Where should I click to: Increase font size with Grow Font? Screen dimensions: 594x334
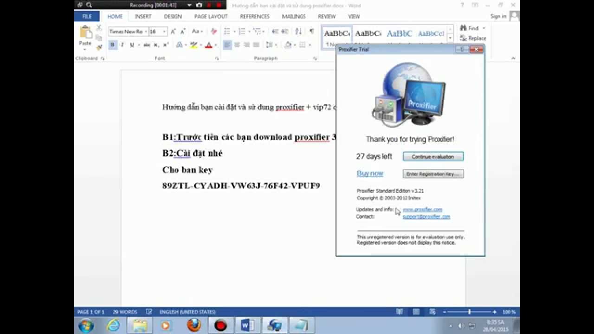173,32
